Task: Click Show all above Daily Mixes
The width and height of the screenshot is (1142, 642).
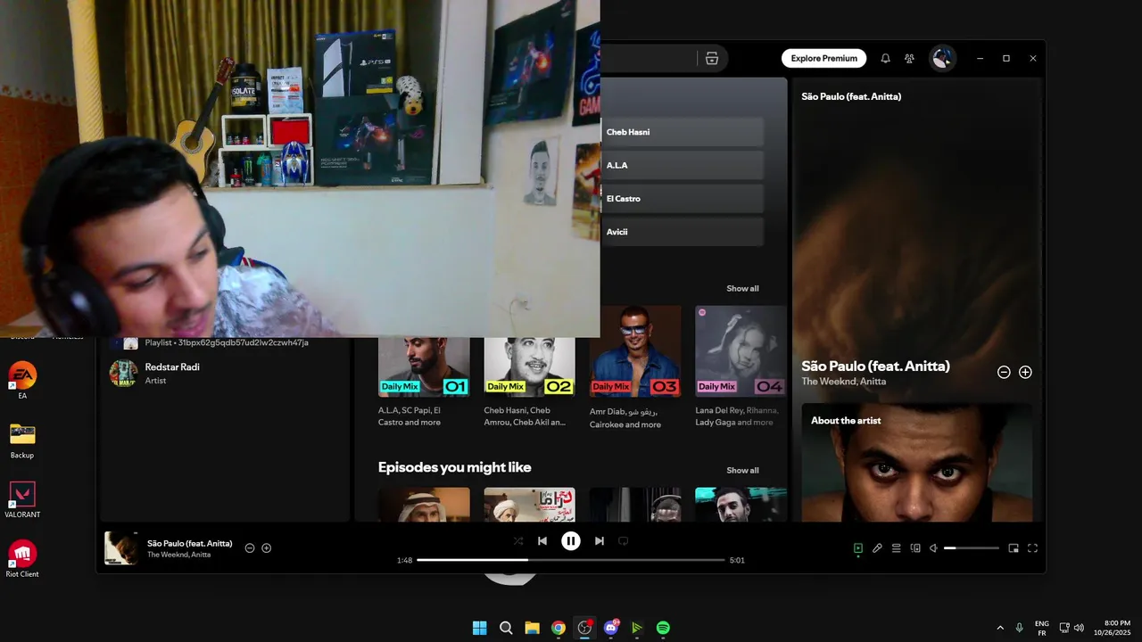Action: (x=742, y=288)
